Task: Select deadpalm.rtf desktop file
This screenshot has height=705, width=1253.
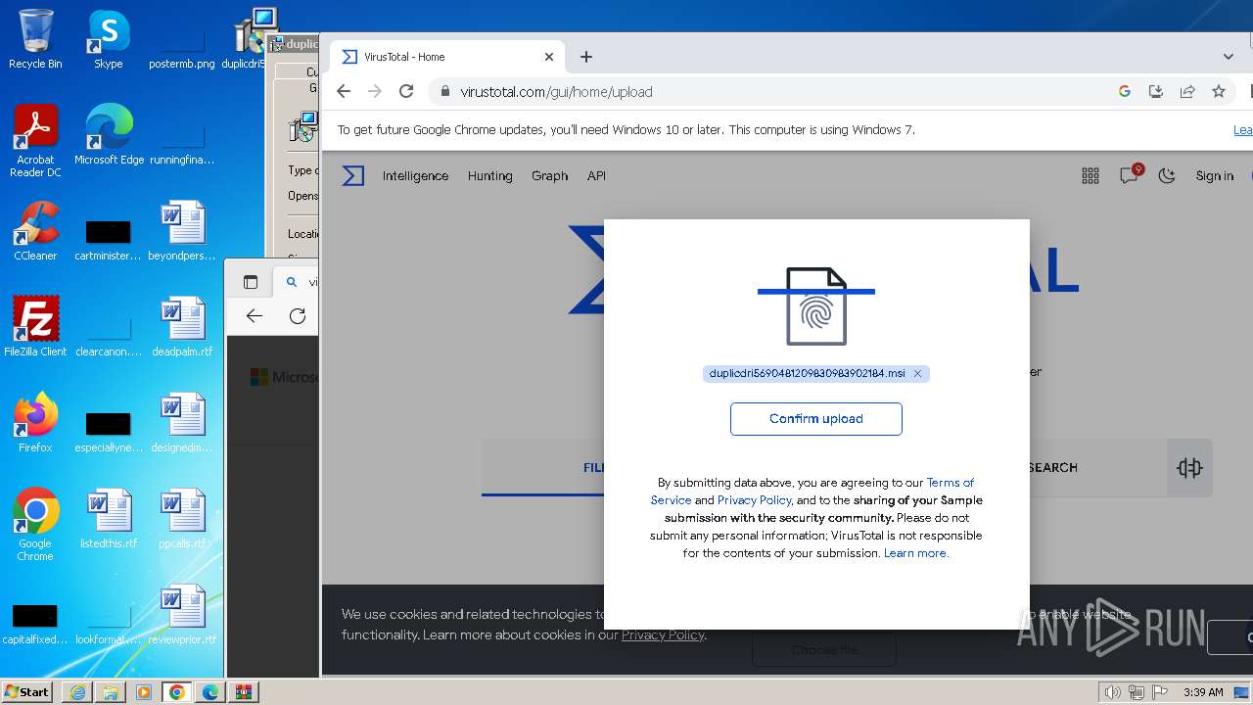Action: [182, 327]
